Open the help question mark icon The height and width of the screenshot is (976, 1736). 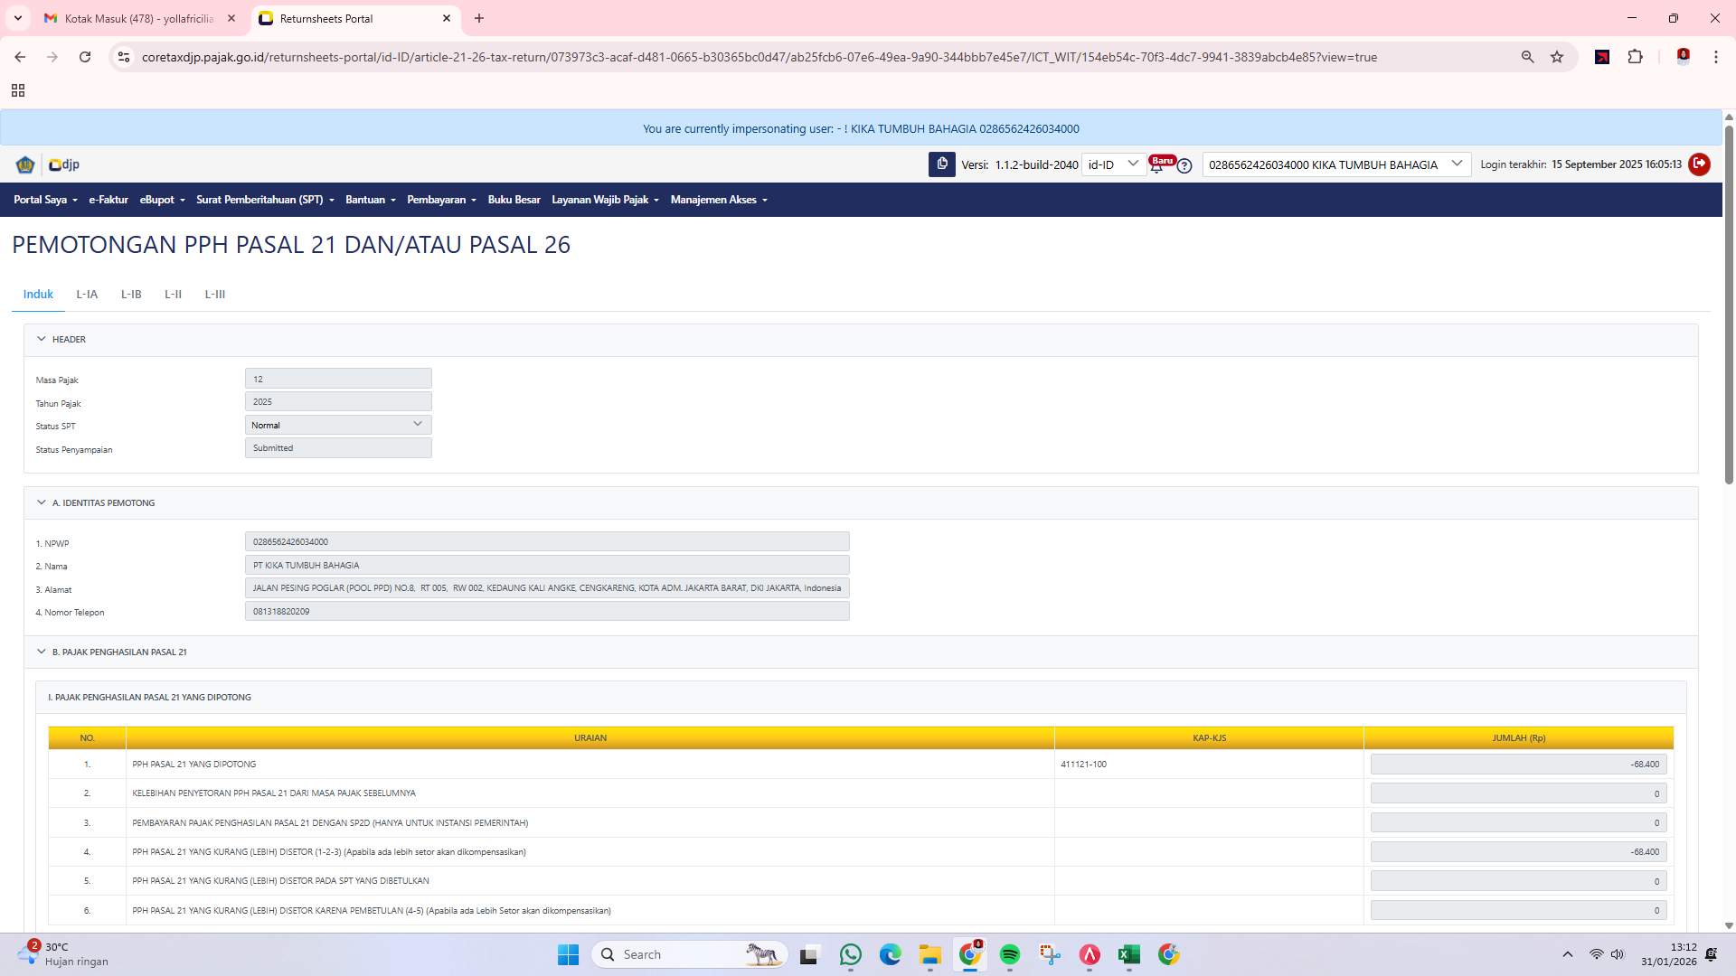[1184, 166]
